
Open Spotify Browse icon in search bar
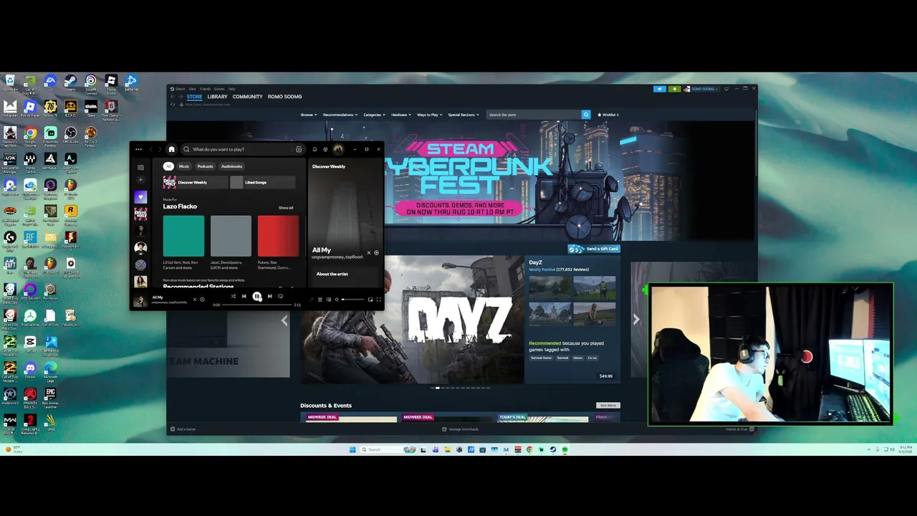[299, 149]
